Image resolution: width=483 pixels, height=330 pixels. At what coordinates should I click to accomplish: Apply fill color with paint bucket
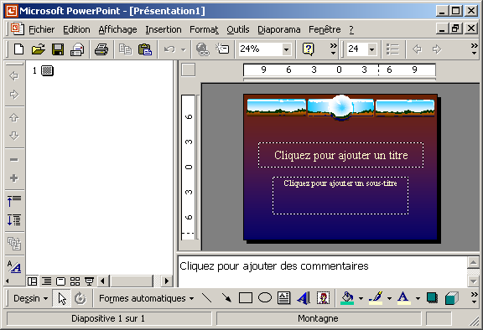pos(347,298)
